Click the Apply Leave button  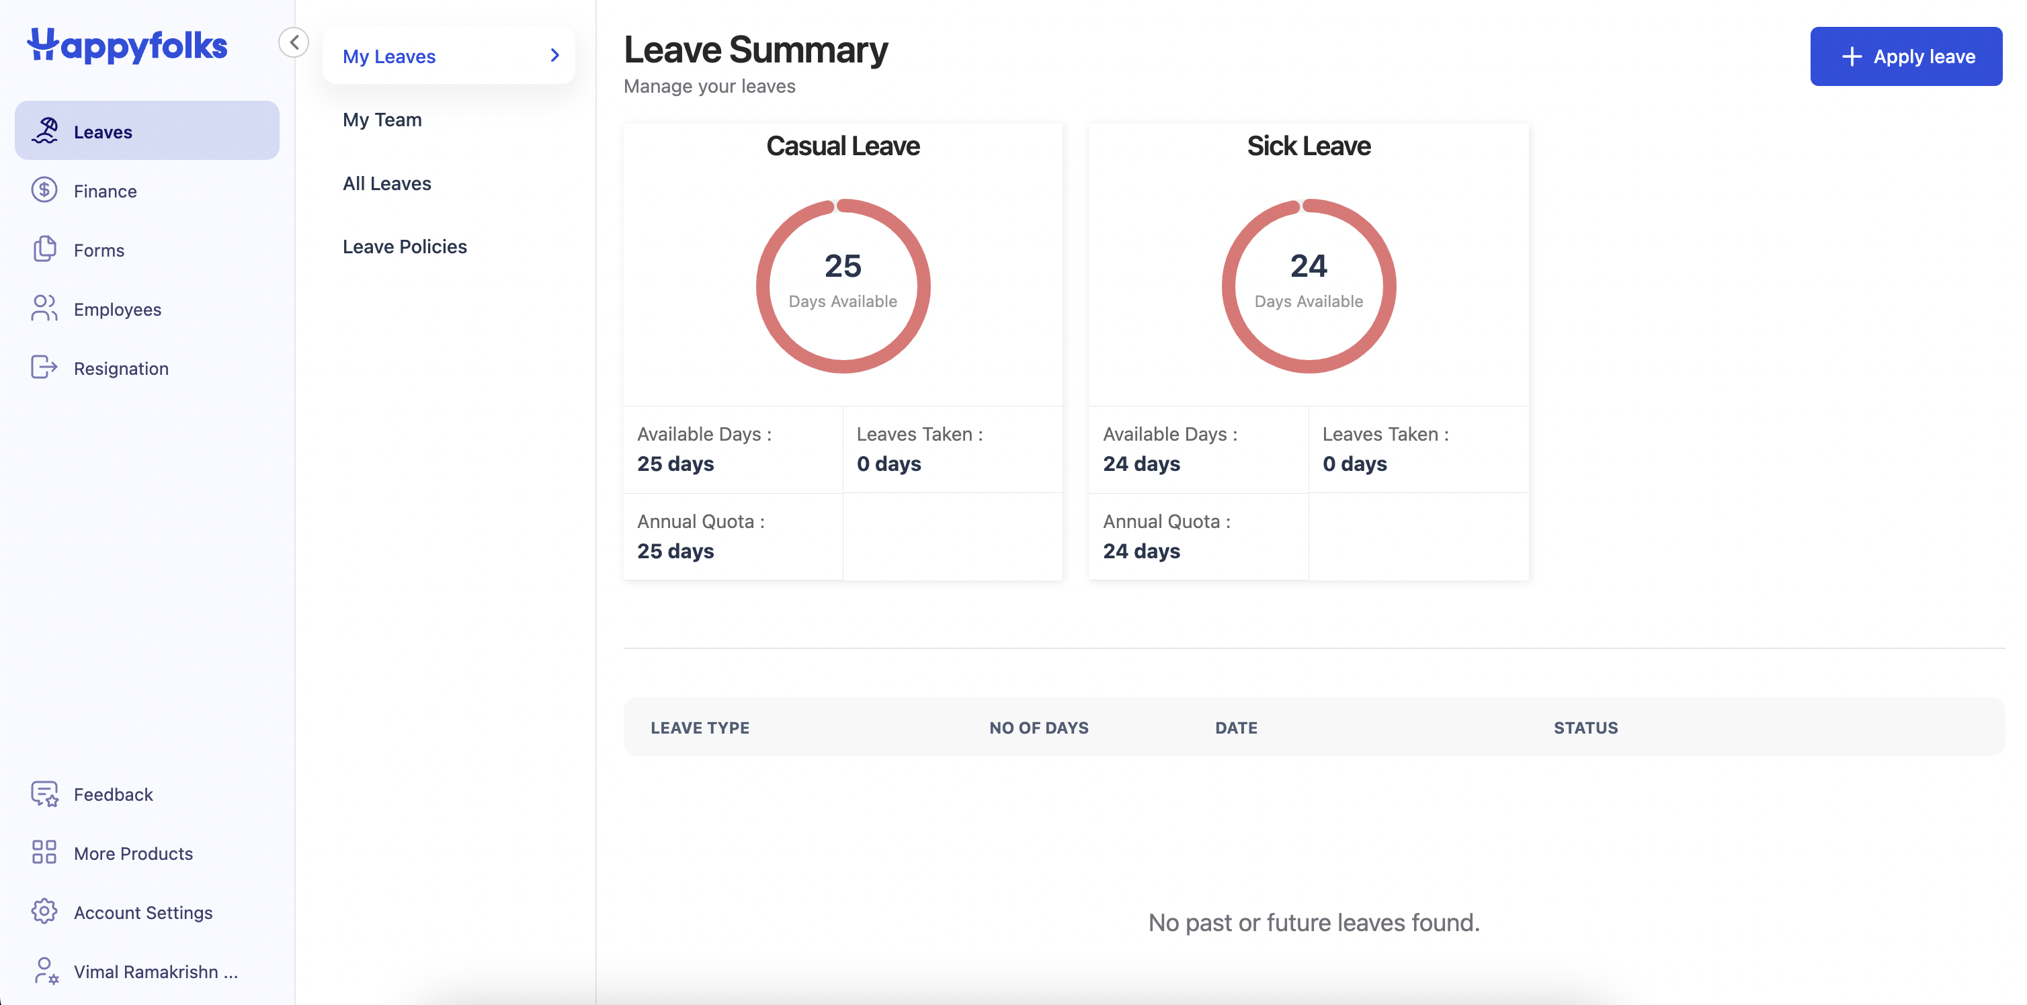pyautogui.click(x=1907, y=56)
